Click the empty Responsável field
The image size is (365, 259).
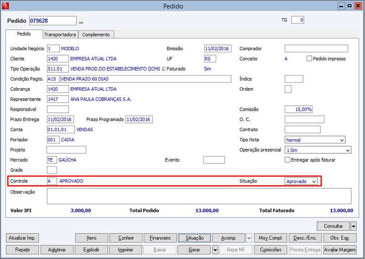pos(58,109)
